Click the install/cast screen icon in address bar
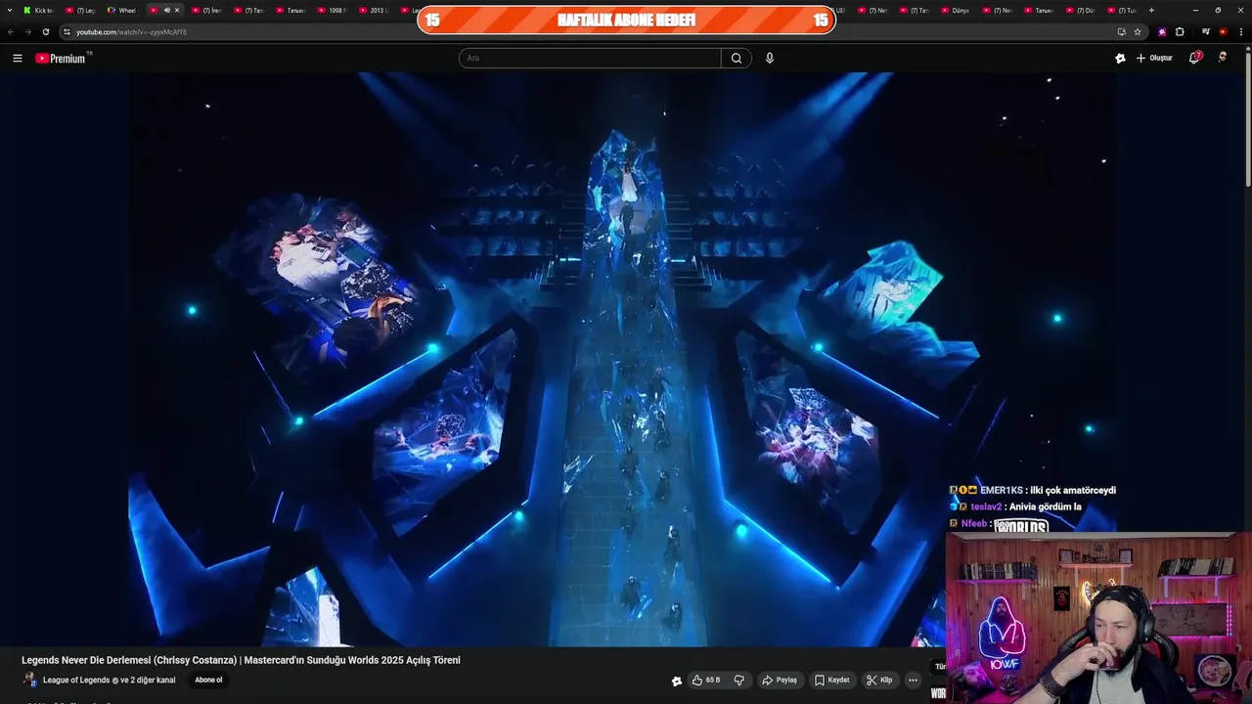Viewport: 1252px width, 704px height. click(1122, 31)
